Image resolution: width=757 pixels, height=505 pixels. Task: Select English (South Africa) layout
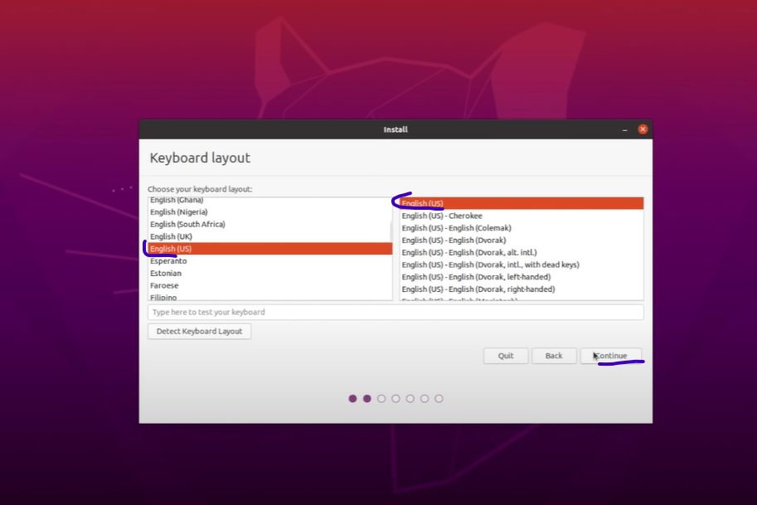(187, 224)
